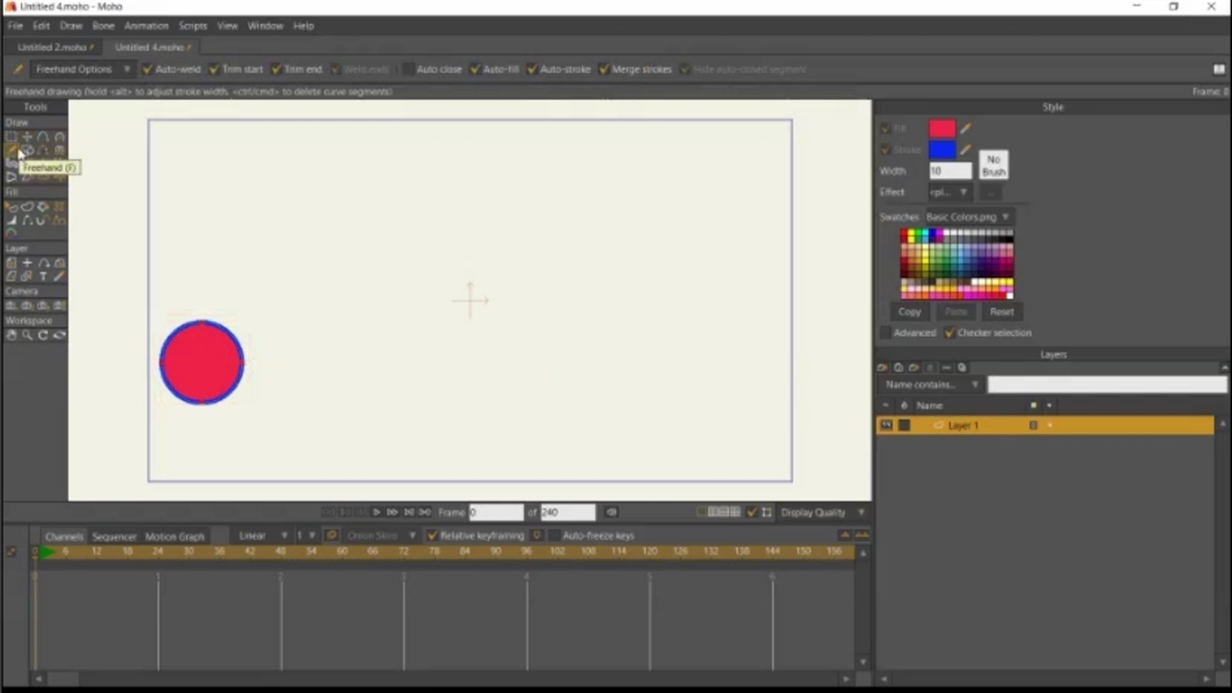Screen dimensions: 1232x693
Task: Select the Rotate workspace tool
Action: 43,335
